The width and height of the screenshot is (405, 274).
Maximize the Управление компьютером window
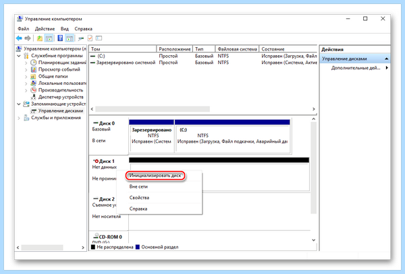coord(365,19)
